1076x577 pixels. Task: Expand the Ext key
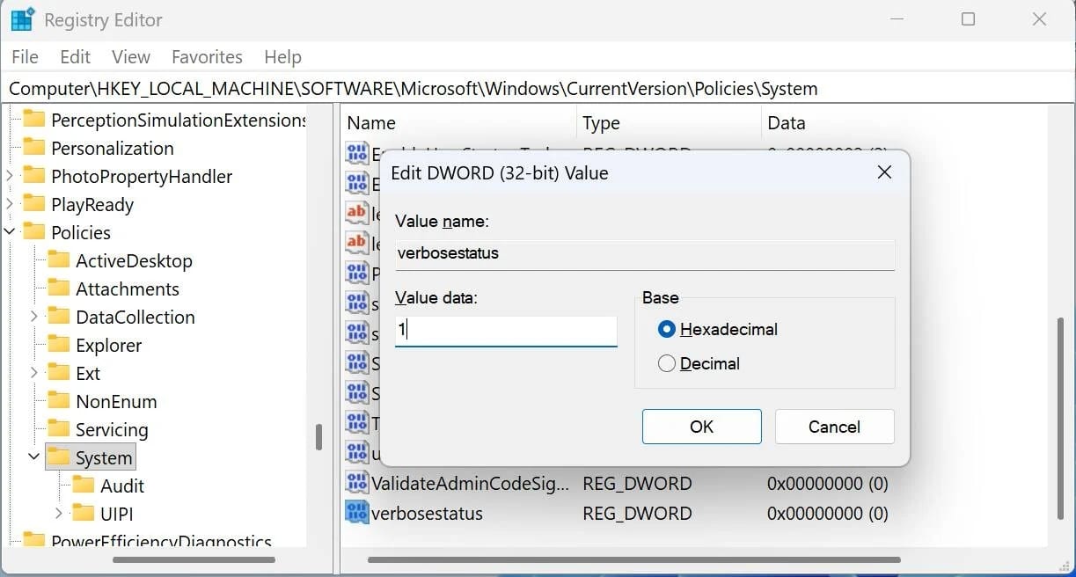coord(34,373)
